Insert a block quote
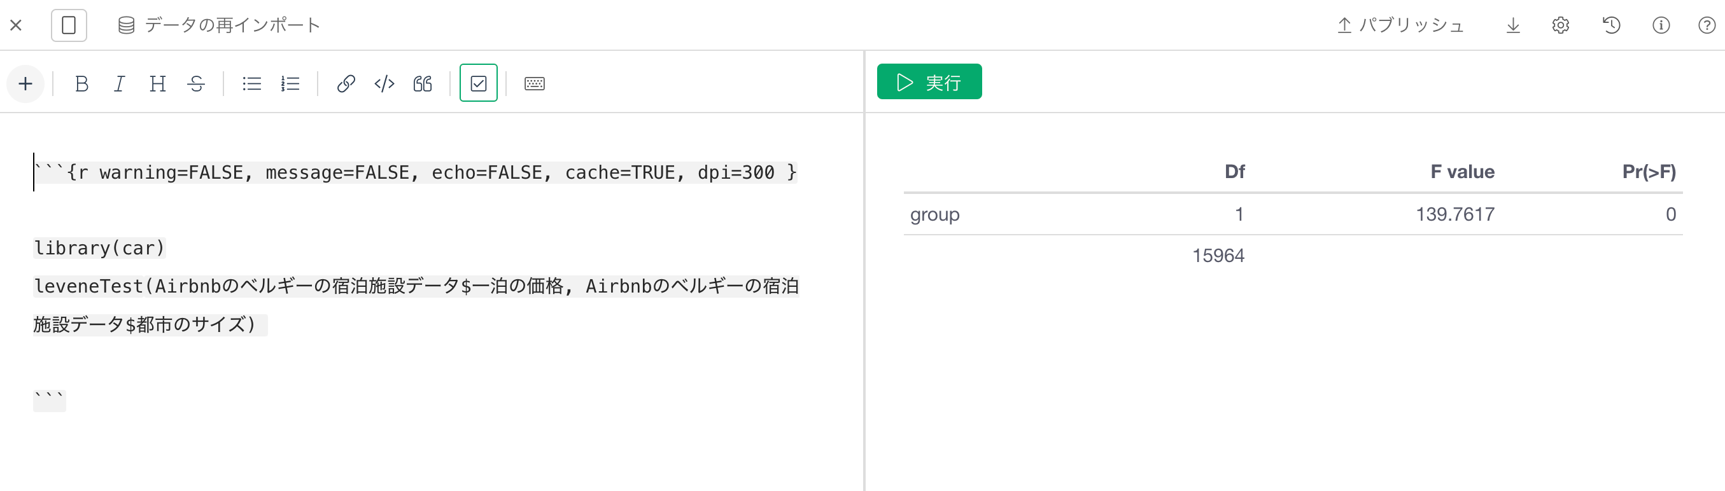Viewport: 1725px width, 491px height. [x=423, y=83]
